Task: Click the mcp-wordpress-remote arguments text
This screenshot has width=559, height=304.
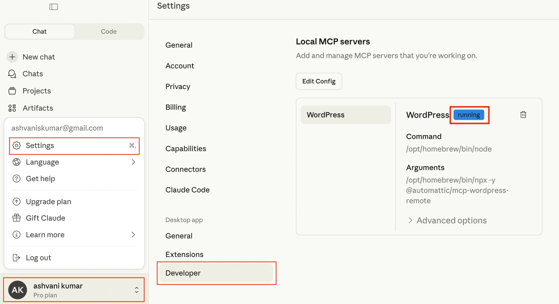Action: (x=457, y=190)
